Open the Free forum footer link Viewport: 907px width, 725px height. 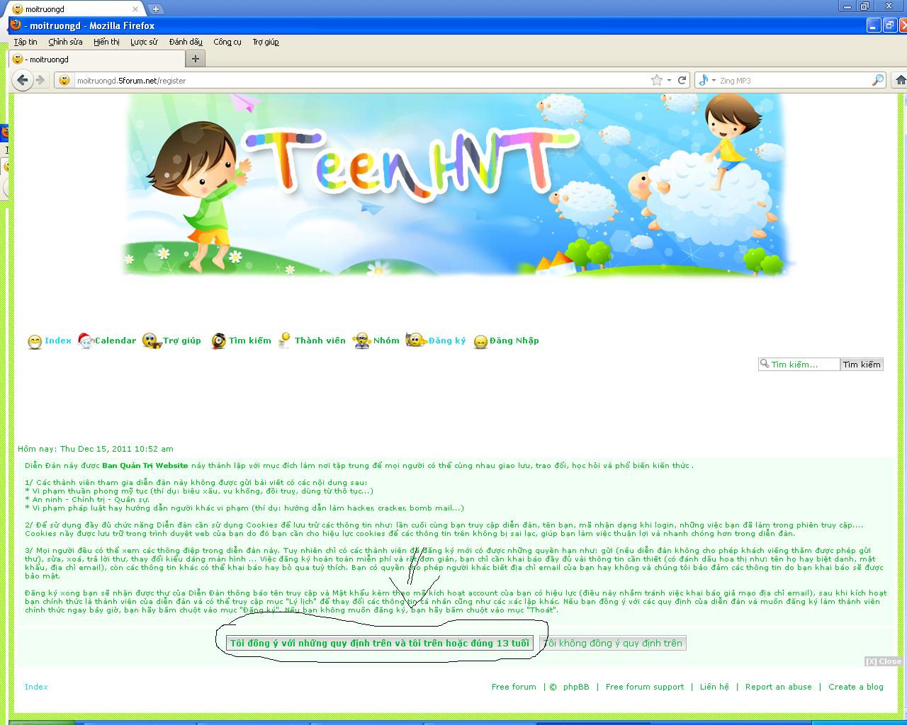(514, 687)
